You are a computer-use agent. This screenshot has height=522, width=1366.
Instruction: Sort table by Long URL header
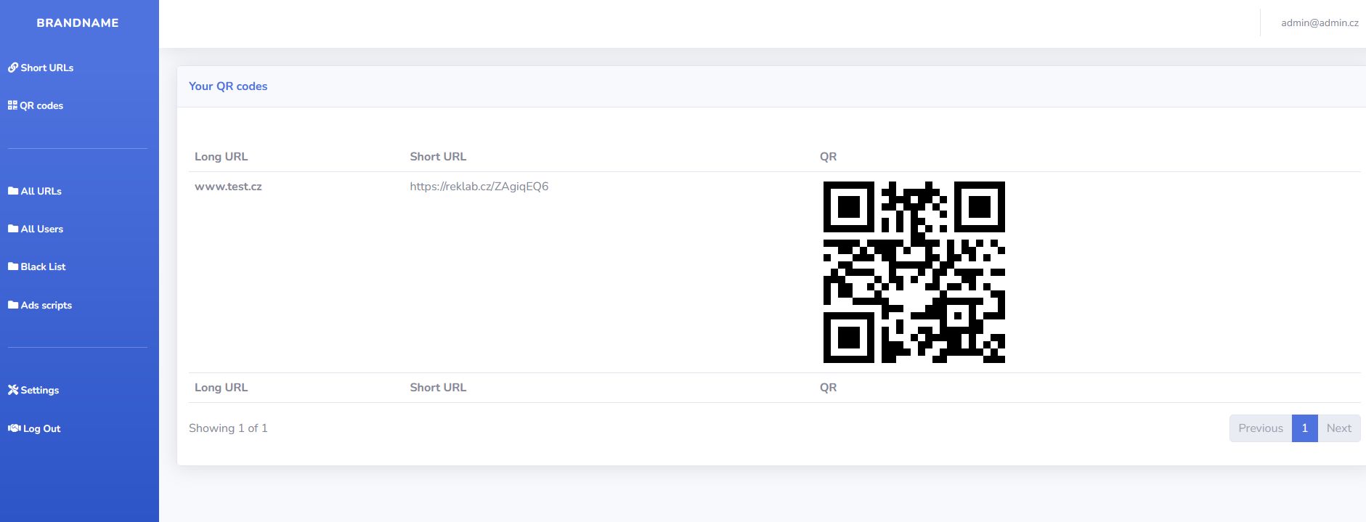click(x=221, y=157)
